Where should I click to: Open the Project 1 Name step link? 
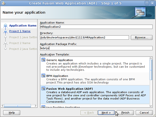(20, 31)
